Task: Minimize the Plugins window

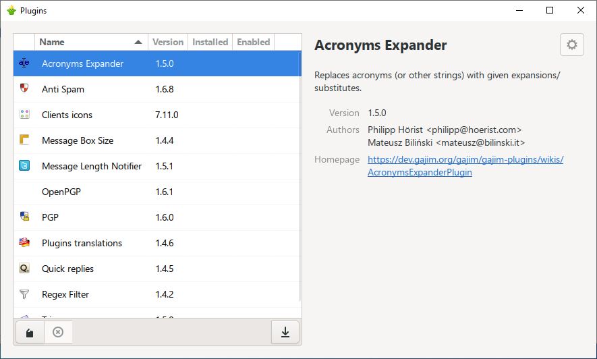Action: coord(519,10)
